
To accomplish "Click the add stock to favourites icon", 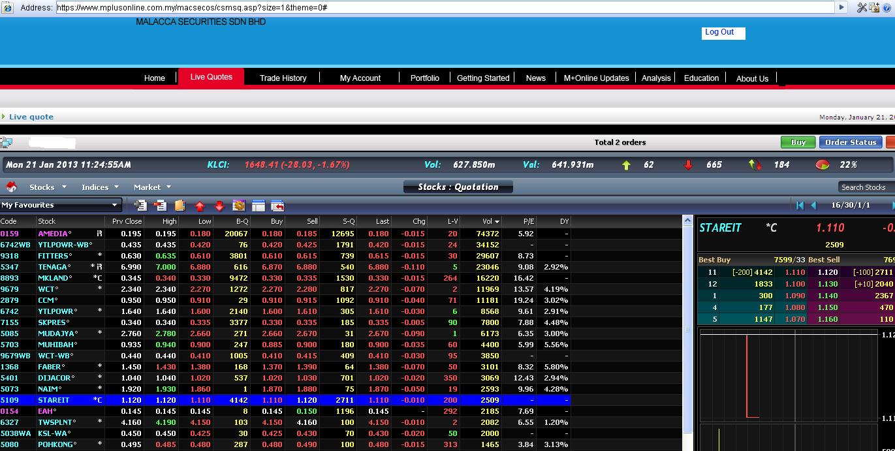I will point(141,206).
